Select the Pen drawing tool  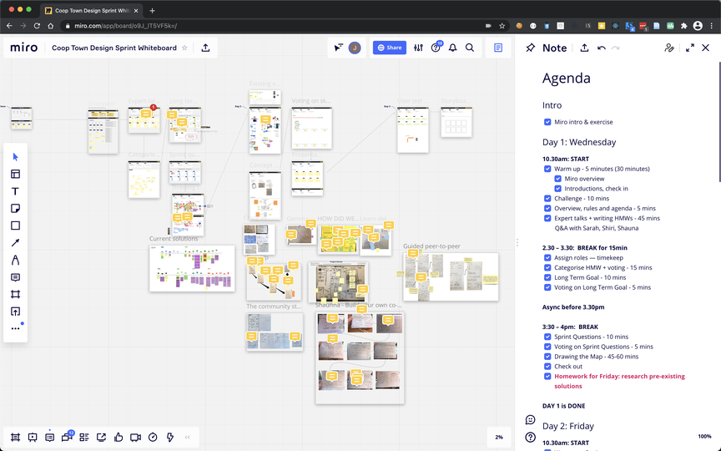click(15, 260)
